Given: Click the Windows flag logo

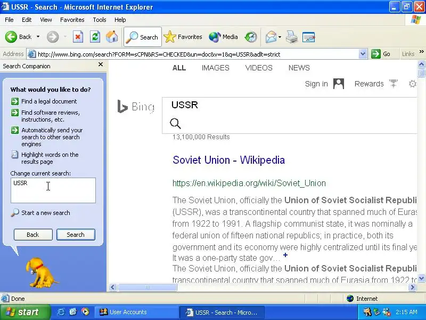Looking at the screenshot, I should 415,20.
